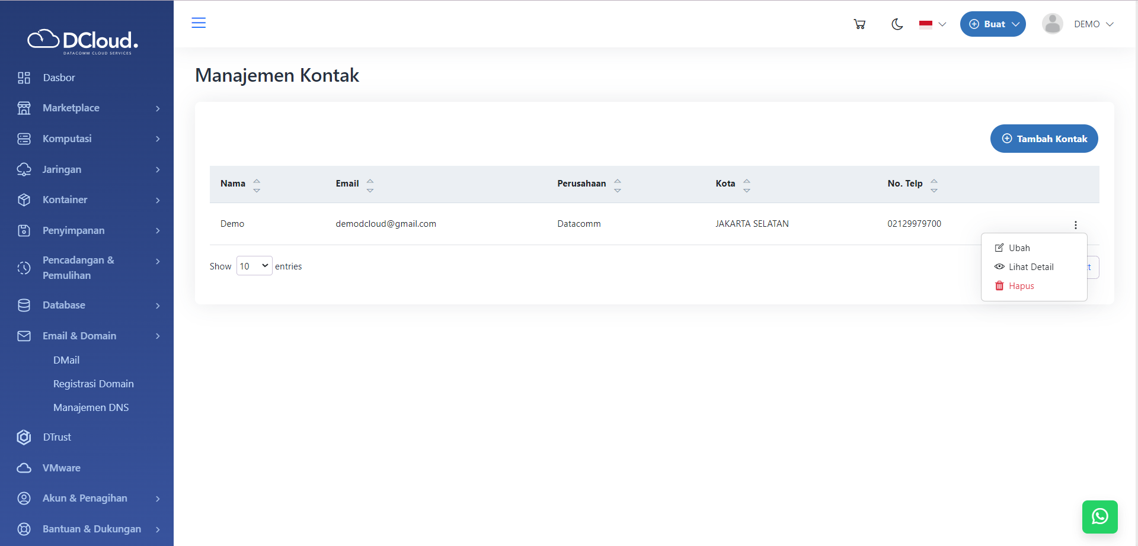Click the DCloud logo
The width and height of the screenshot is (1138, 546).
click(x=83, y=41)
